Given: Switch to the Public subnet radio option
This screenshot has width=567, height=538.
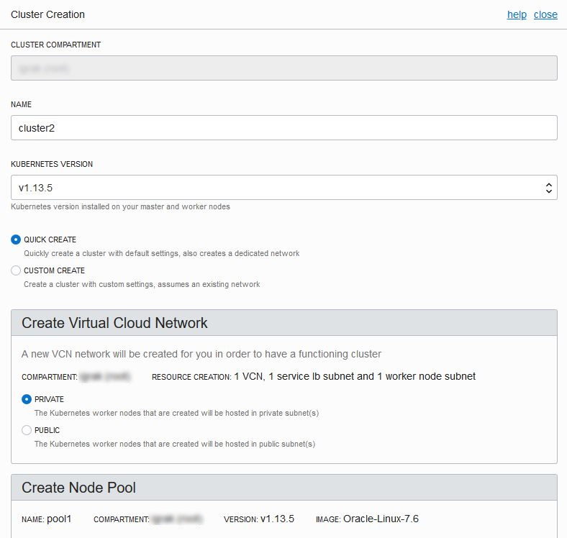Looking at the screenshot, I should (x=27, y=430).
